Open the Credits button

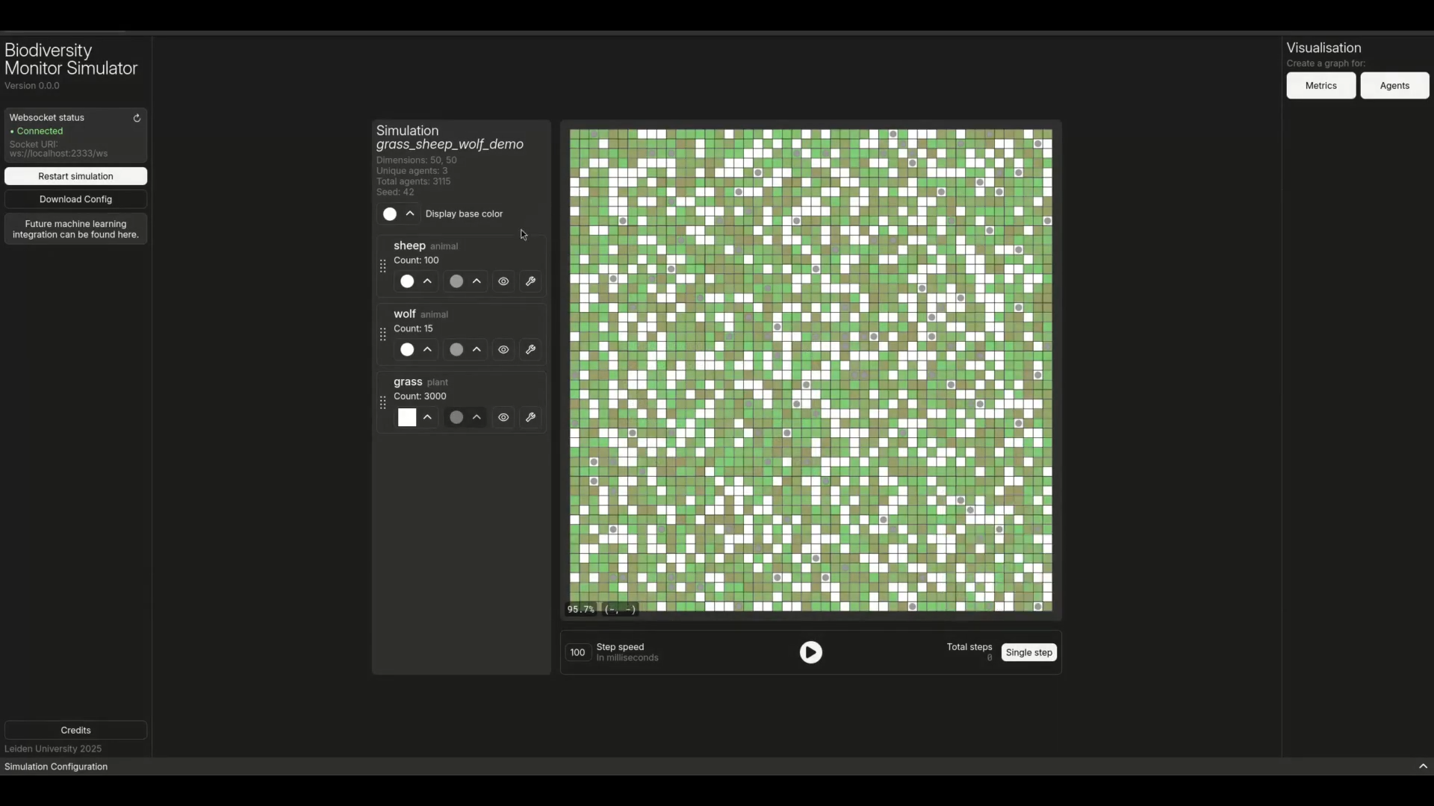click(75, 730)
